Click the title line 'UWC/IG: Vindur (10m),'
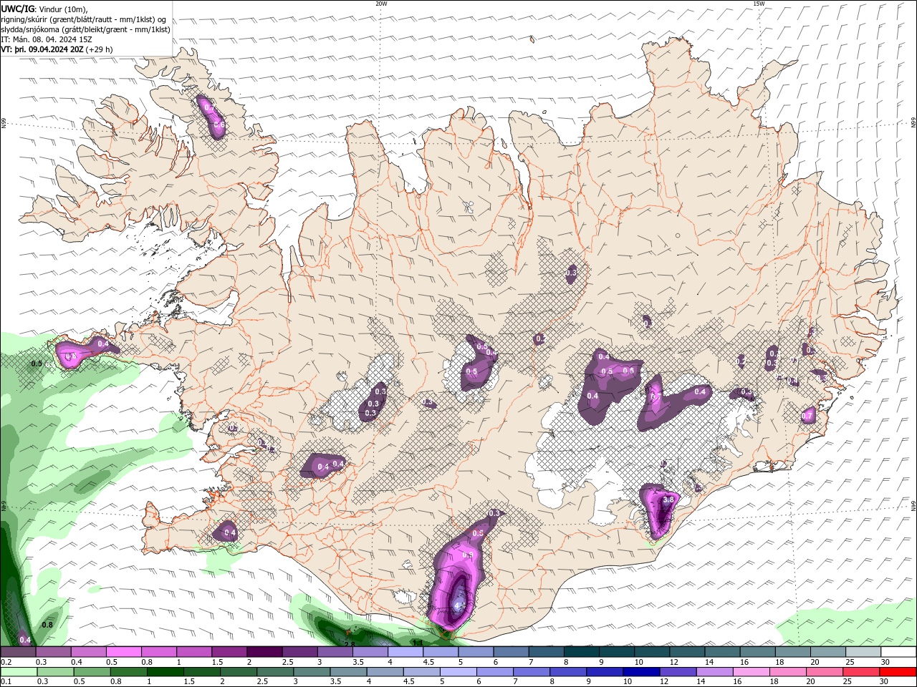Viewport: 917px width, 687px height. point(45,9)
